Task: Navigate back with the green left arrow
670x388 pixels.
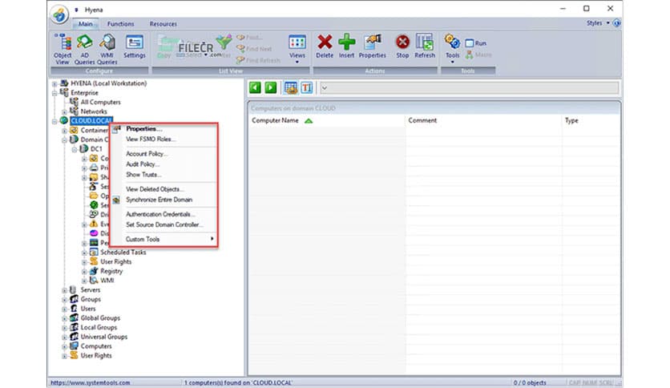Action: [x=255, y=87]
